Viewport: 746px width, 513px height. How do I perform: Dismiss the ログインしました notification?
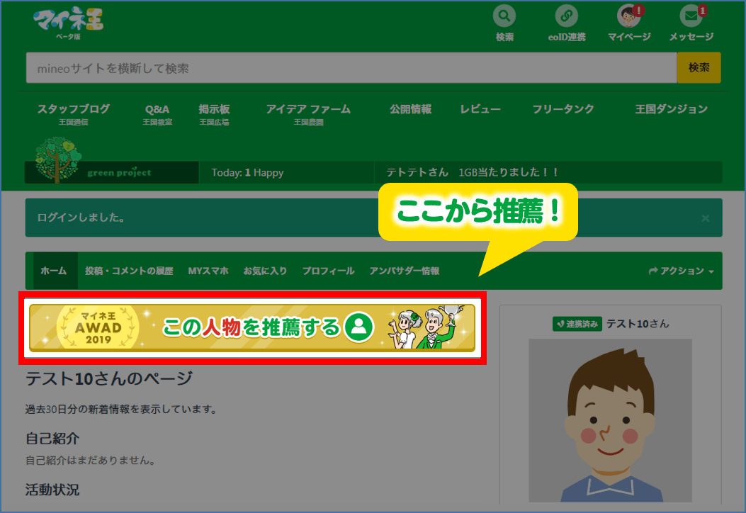coord(705,218)
